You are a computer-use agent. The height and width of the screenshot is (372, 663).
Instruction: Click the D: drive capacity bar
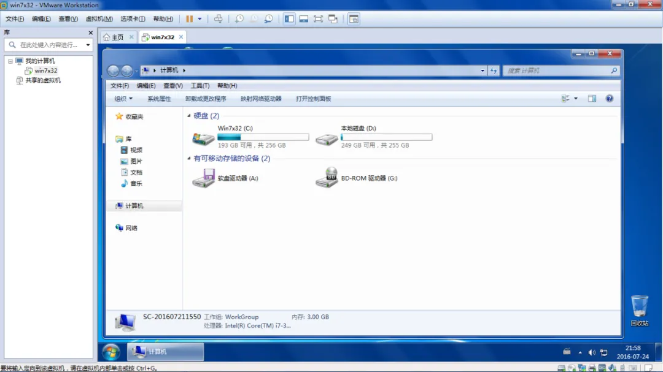tap(387, 137)
